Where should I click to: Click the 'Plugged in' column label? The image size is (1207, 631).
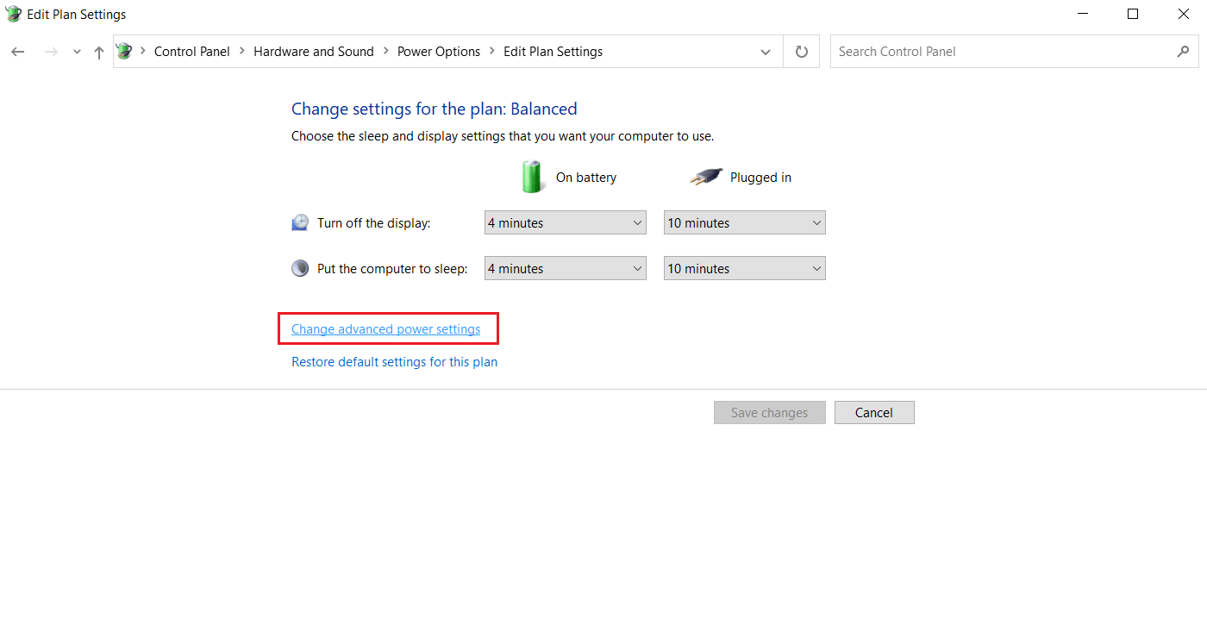coord(760,178)
